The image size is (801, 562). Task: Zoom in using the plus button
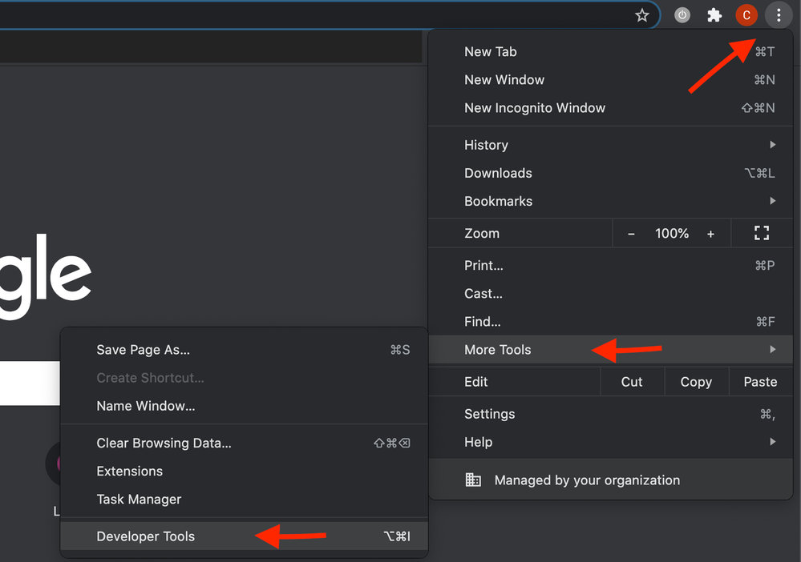click(x=710, y=233)
